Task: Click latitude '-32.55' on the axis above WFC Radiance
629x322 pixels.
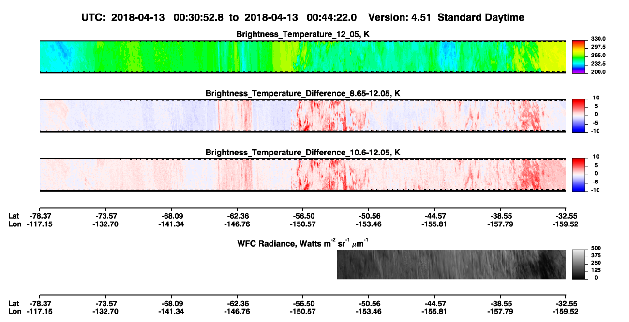Action: pyautogui.click(x=566, y=217)
